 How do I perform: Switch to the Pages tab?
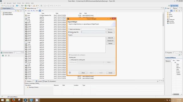click(45, 81)
